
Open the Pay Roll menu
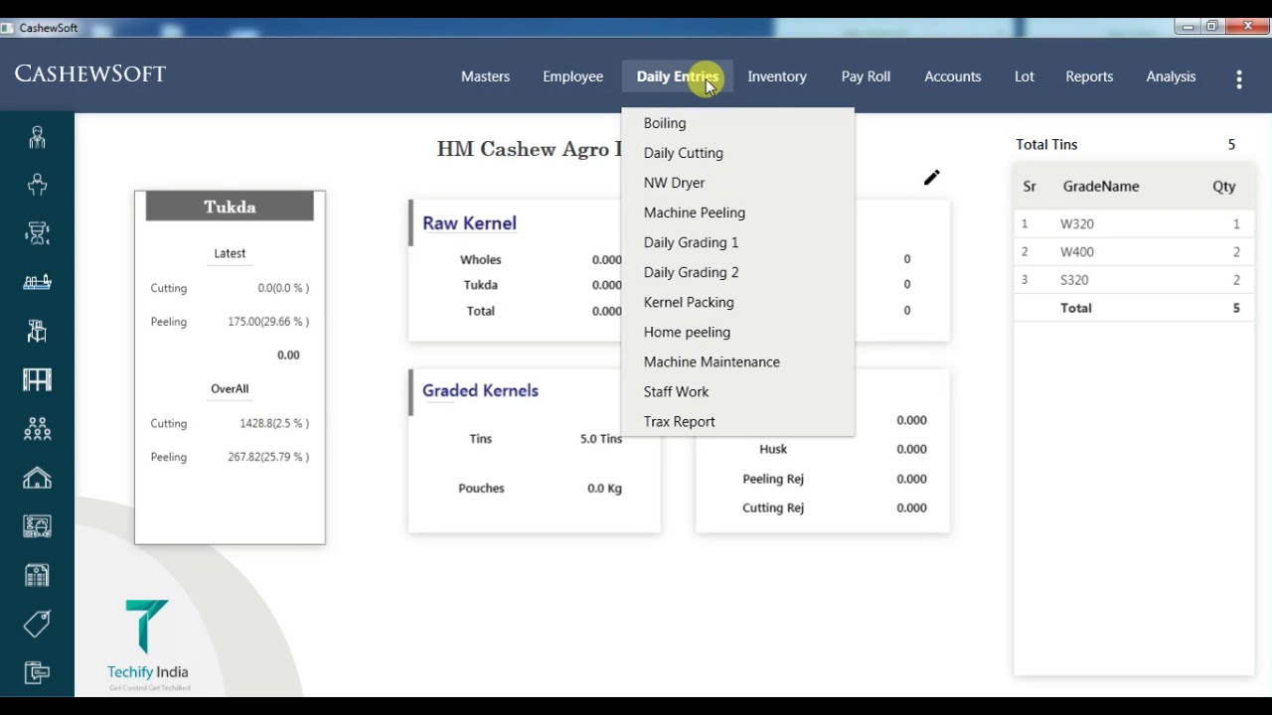pos(865,76)
